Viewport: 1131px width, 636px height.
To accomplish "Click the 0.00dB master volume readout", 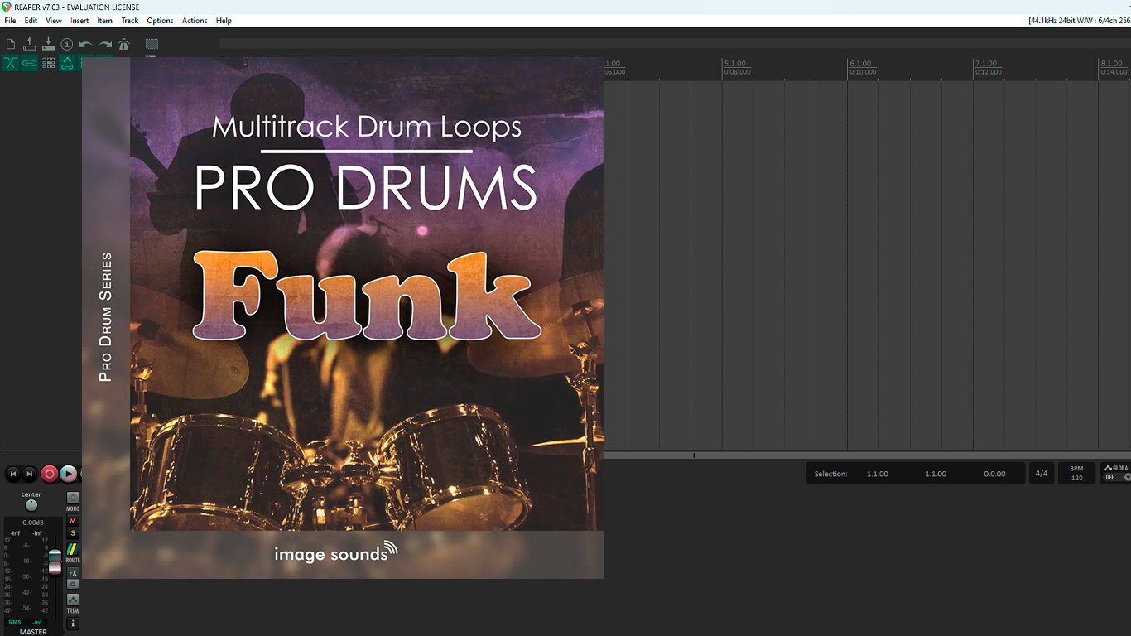I will coord(33,523).
